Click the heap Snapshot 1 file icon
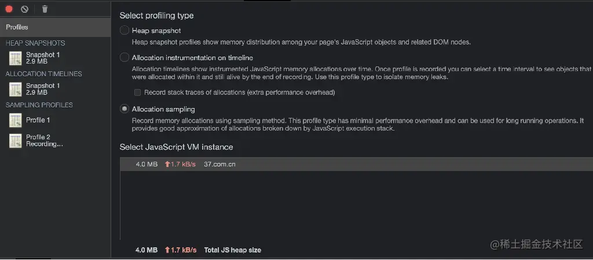This screenshot has width=593, height=260. 15,58
